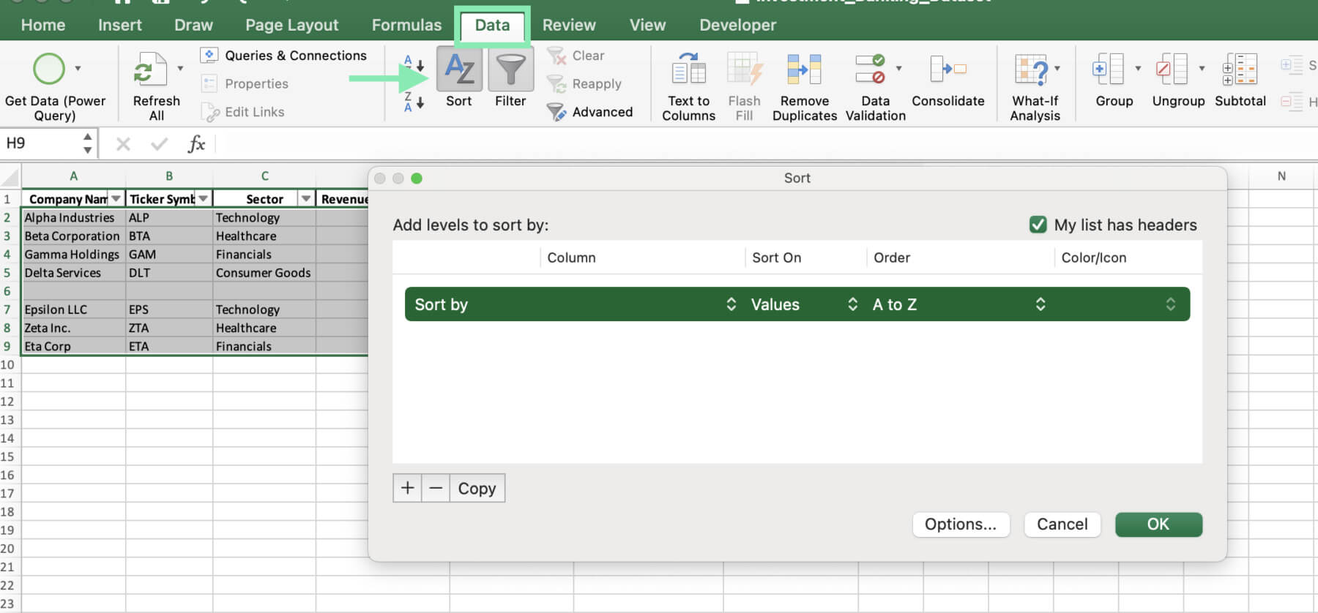Screen dimensions: 1318x613
Task: Click the confirm entry checkmark in the formula bar
Action: click(x=159, y=143)
